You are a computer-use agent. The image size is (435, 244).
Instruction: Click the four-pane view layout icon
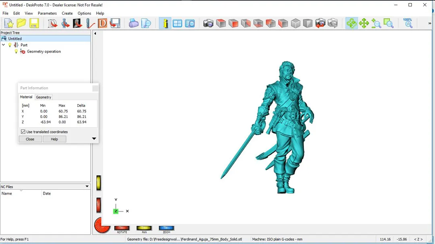[177, 23]
